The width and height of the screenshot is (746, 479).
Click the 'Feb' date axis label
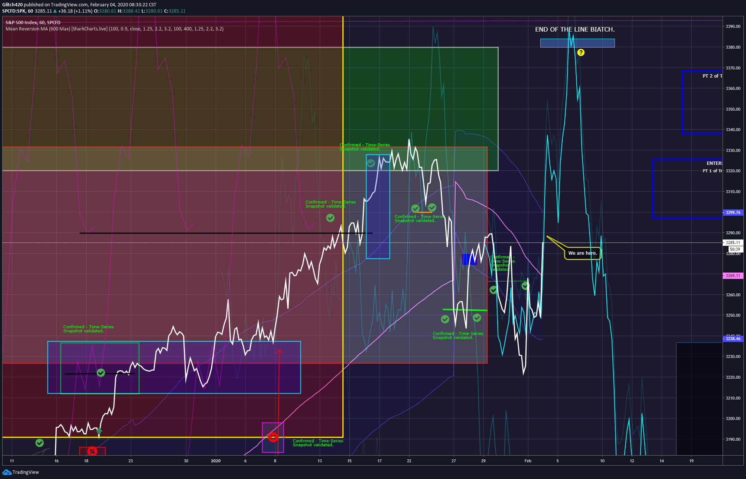coord(528,461)
